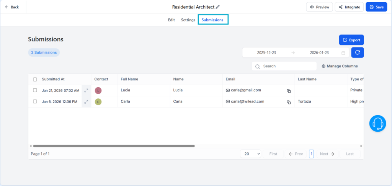Save the form with Save button

coord(376,7)
